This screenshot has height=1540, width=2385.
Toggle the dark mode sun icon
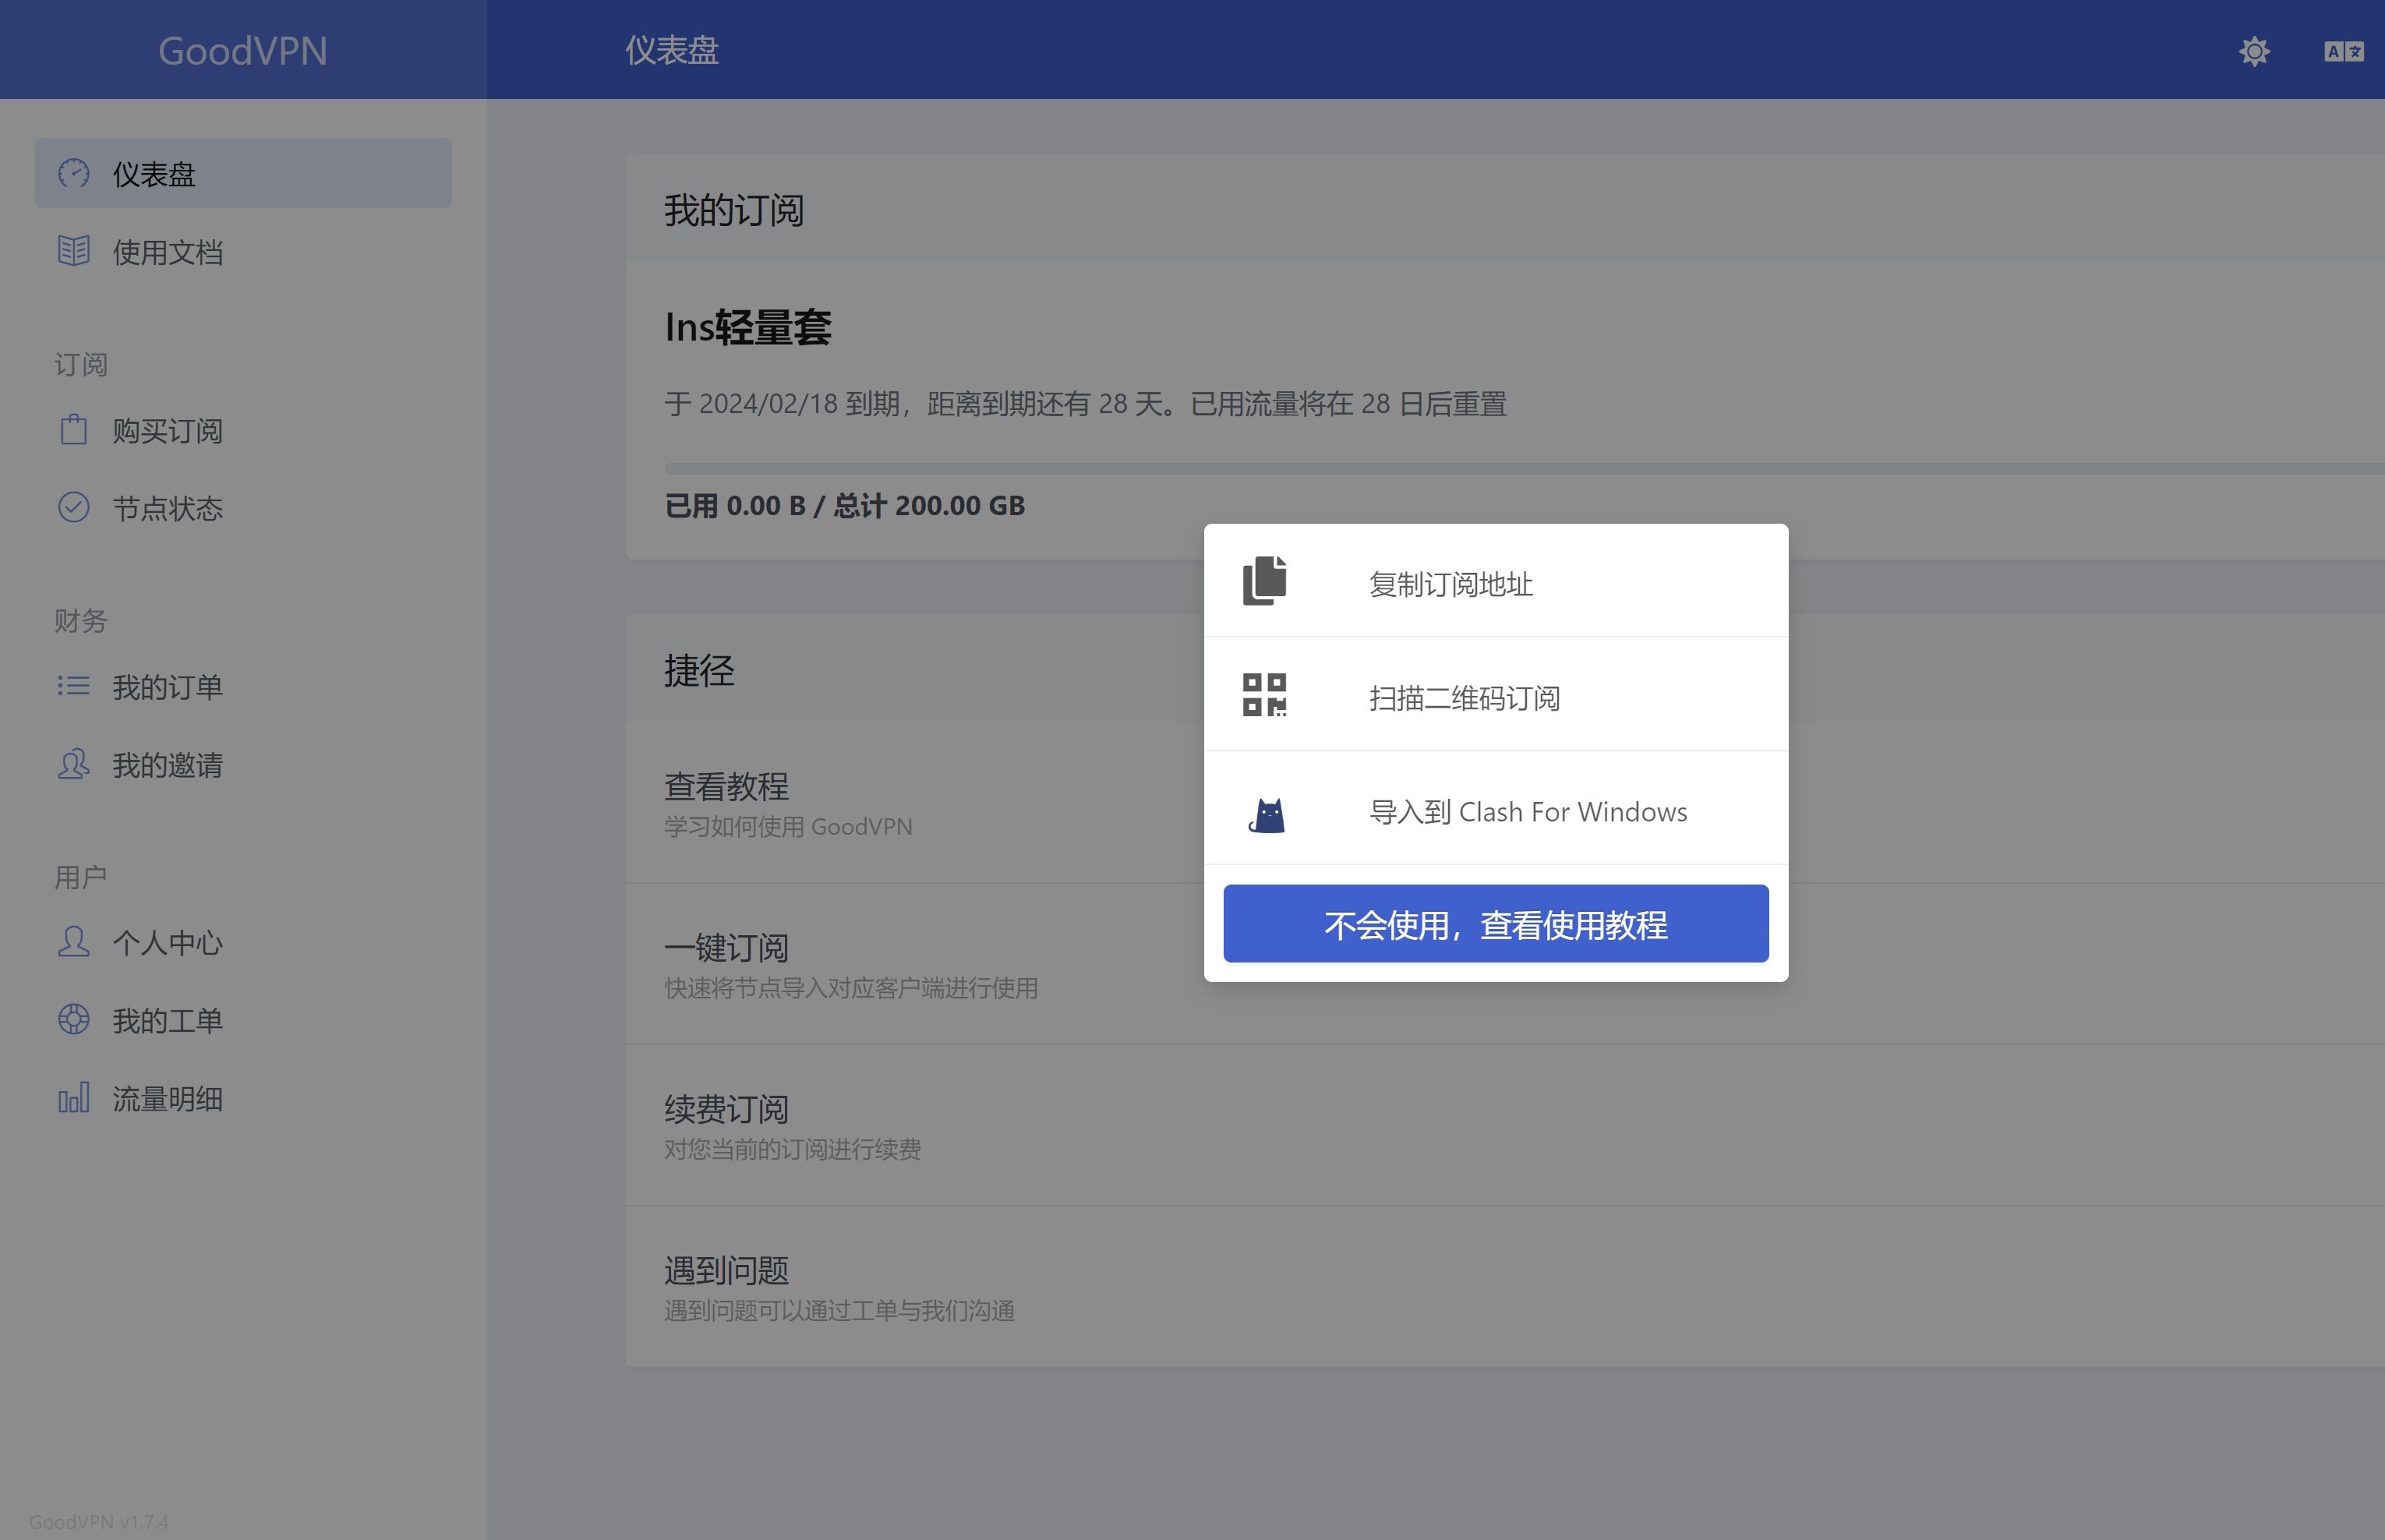pyautogui.click(x=2254, y=51)
